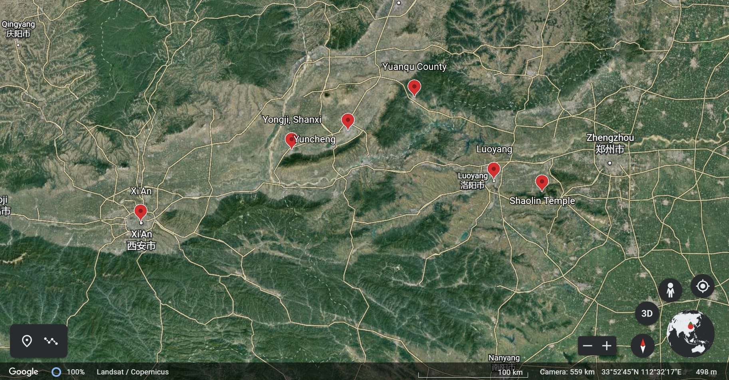729x380 pixels.
Task: Click the globe overview thumbnail
Action: tap(691, 334)
